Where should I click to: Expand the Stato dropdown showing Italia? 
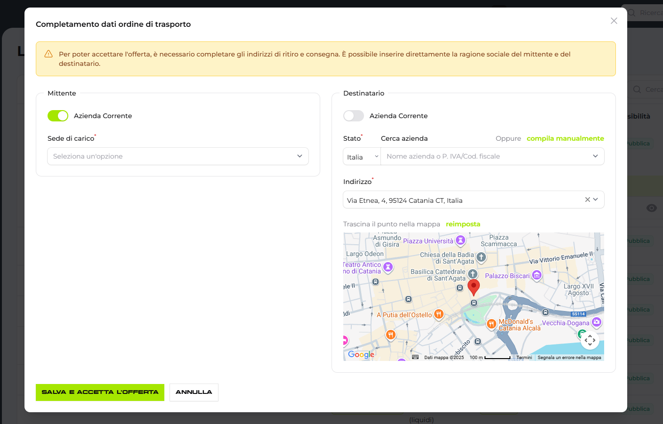[362, 156]
